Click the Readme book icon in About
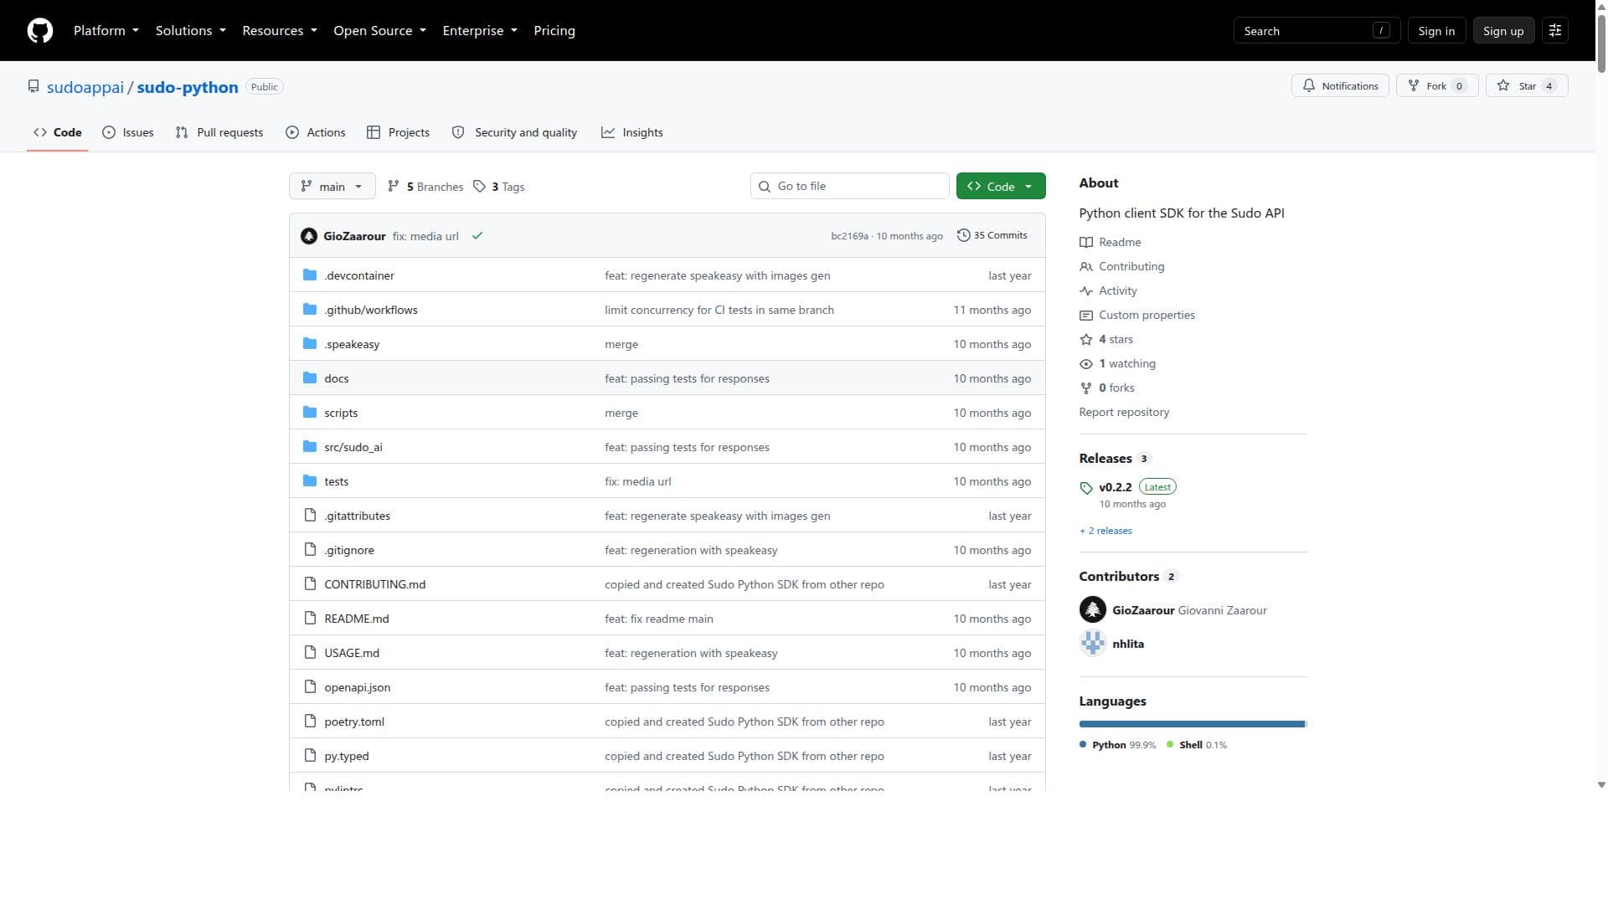 pos(1086,243)
